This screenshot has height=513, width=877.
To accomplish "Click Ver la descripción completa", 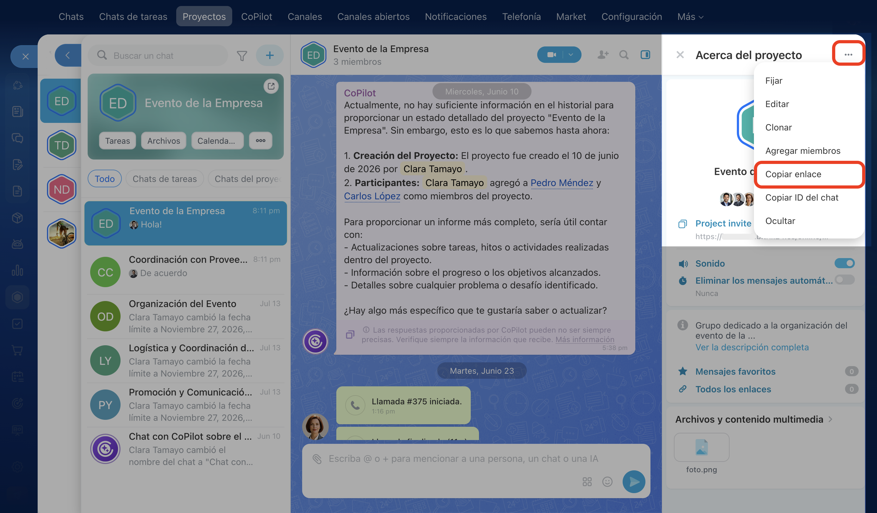I will [752, 347].
